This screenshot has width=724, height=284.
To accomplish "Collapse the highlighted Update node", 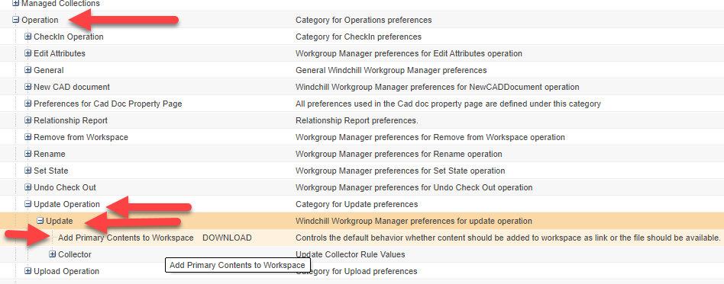I will (x=40, y=221).
